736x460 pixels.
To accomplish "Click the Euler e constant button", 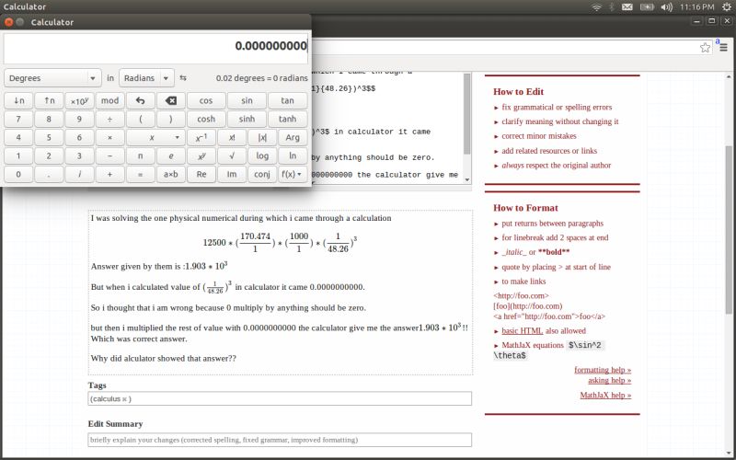I will tap(171, 155).
